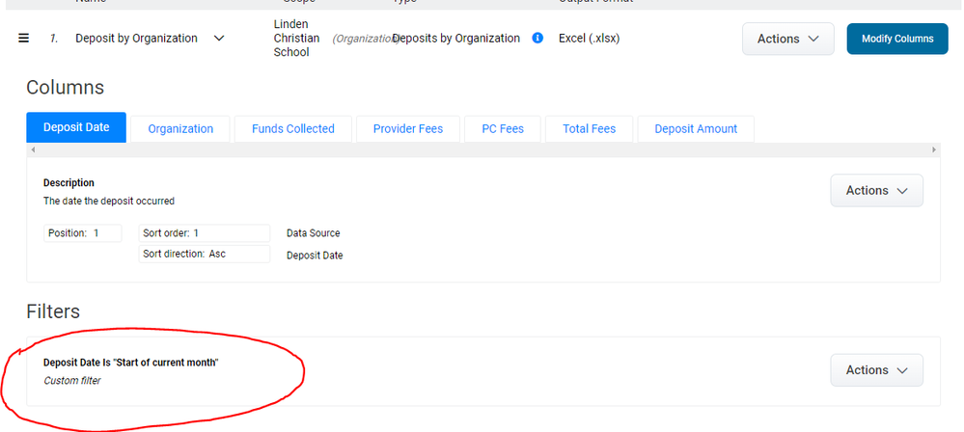The height and width of the screenshot is (432, 964).
Task: Open the filter Actions dropdown
Action: pyautogui.click(x=876, y=369)
